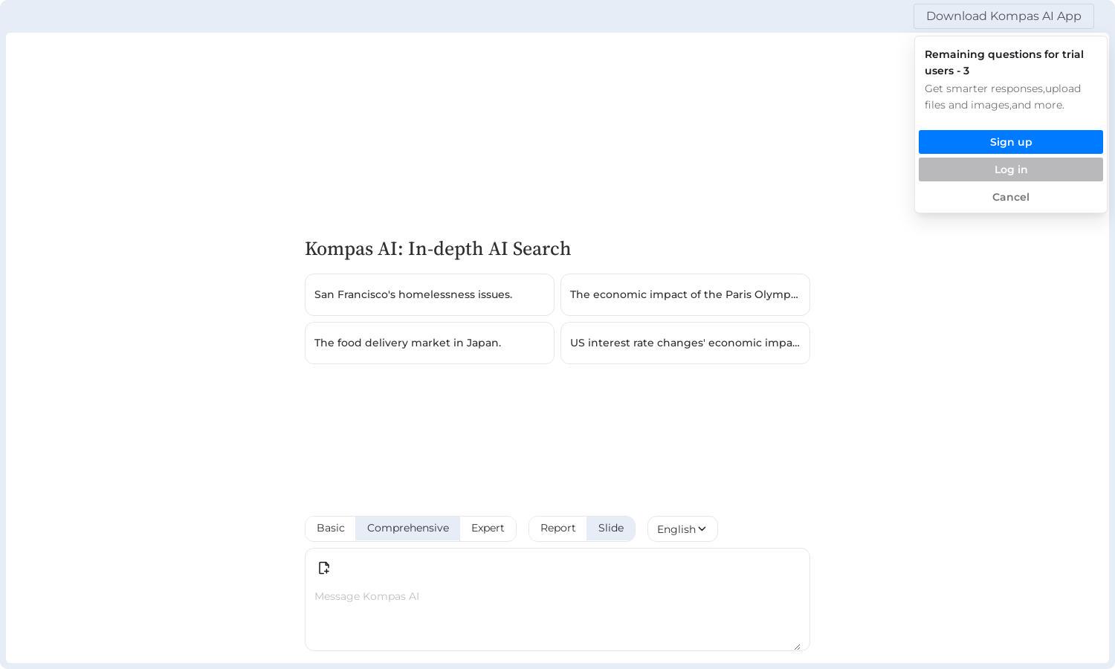
Task: Click the Get smarter responses description text
Action: (1003, 97)
